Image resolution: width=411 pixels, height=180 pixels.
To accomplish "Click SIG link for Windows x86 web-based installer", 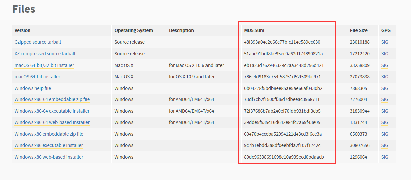I will [385, 157].
